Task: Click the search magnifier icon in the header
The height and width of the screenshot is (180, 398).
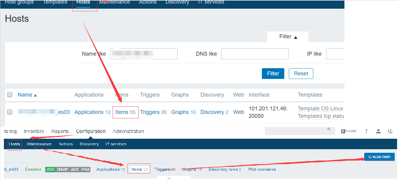Action: pyautogui.click(x=329, y=129)
